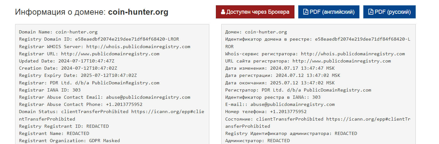Click the Registrar WHOIS Server URL in English panel
This screenshot has width=439, height=144.
(138, 47)
